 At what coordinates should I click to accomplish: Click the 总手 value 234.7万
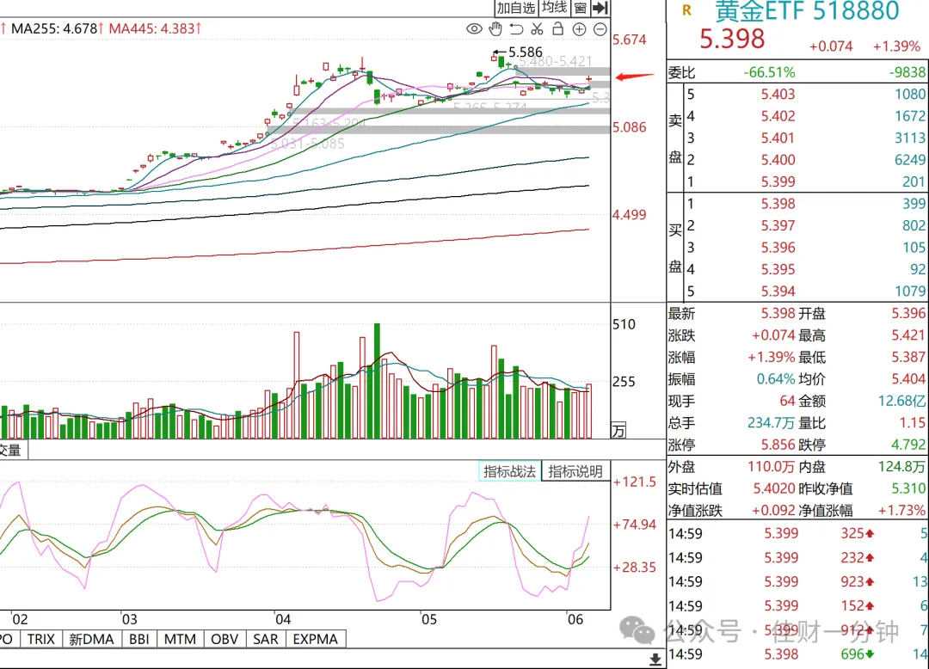click(771, 423)
